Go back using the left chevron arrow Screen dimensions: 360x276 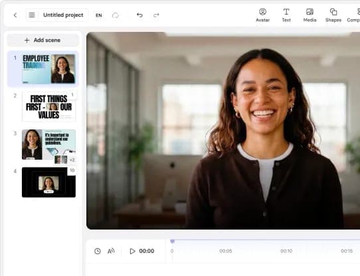click(x=15, y=15)
